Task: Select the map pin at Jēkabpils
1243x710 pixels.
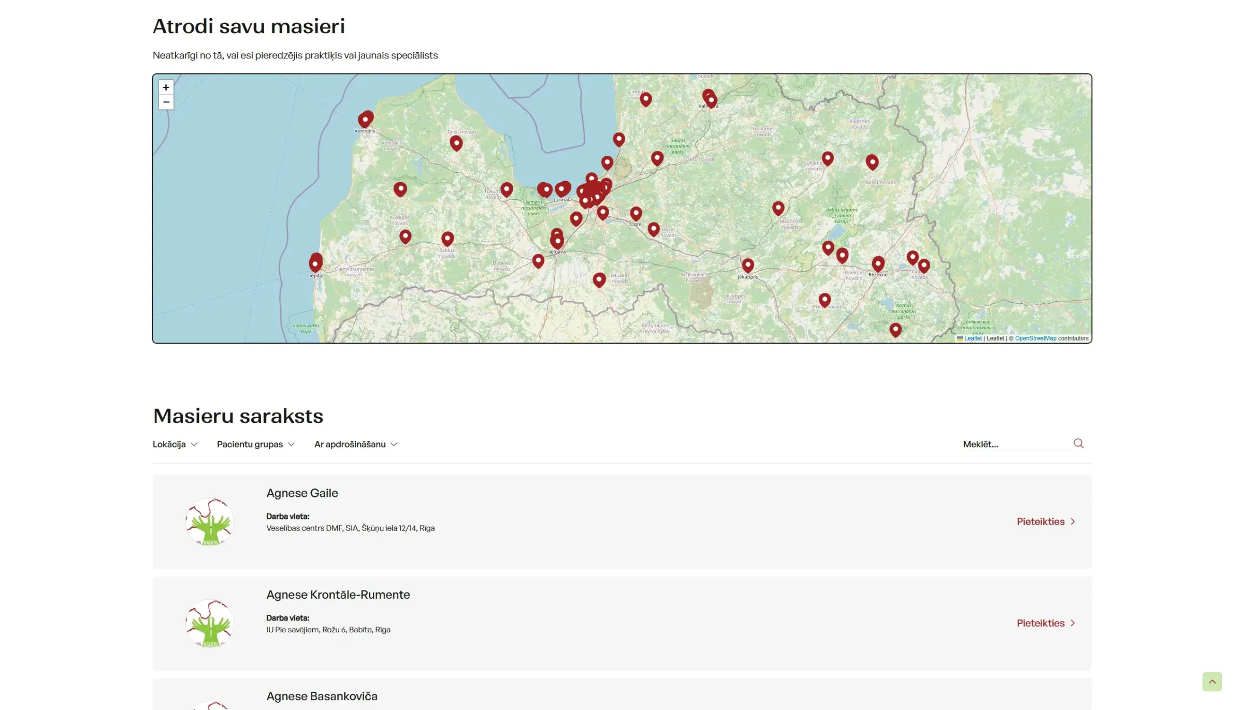Action: [x=747, y=265]
